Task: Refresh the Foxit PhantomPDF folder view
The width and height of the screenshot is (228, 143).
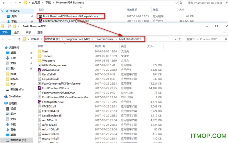Action: [x=180, y=39]
